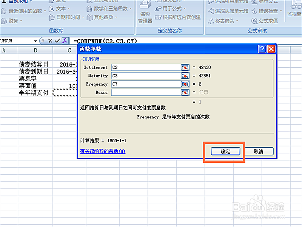Click cell 票面值
Image resolution: width=302 pixels, height=227 pixels.
(35, 86)
